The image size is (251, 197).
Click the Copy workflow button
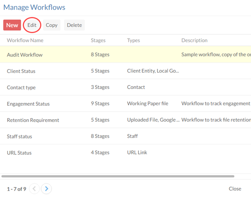[51, 25]
